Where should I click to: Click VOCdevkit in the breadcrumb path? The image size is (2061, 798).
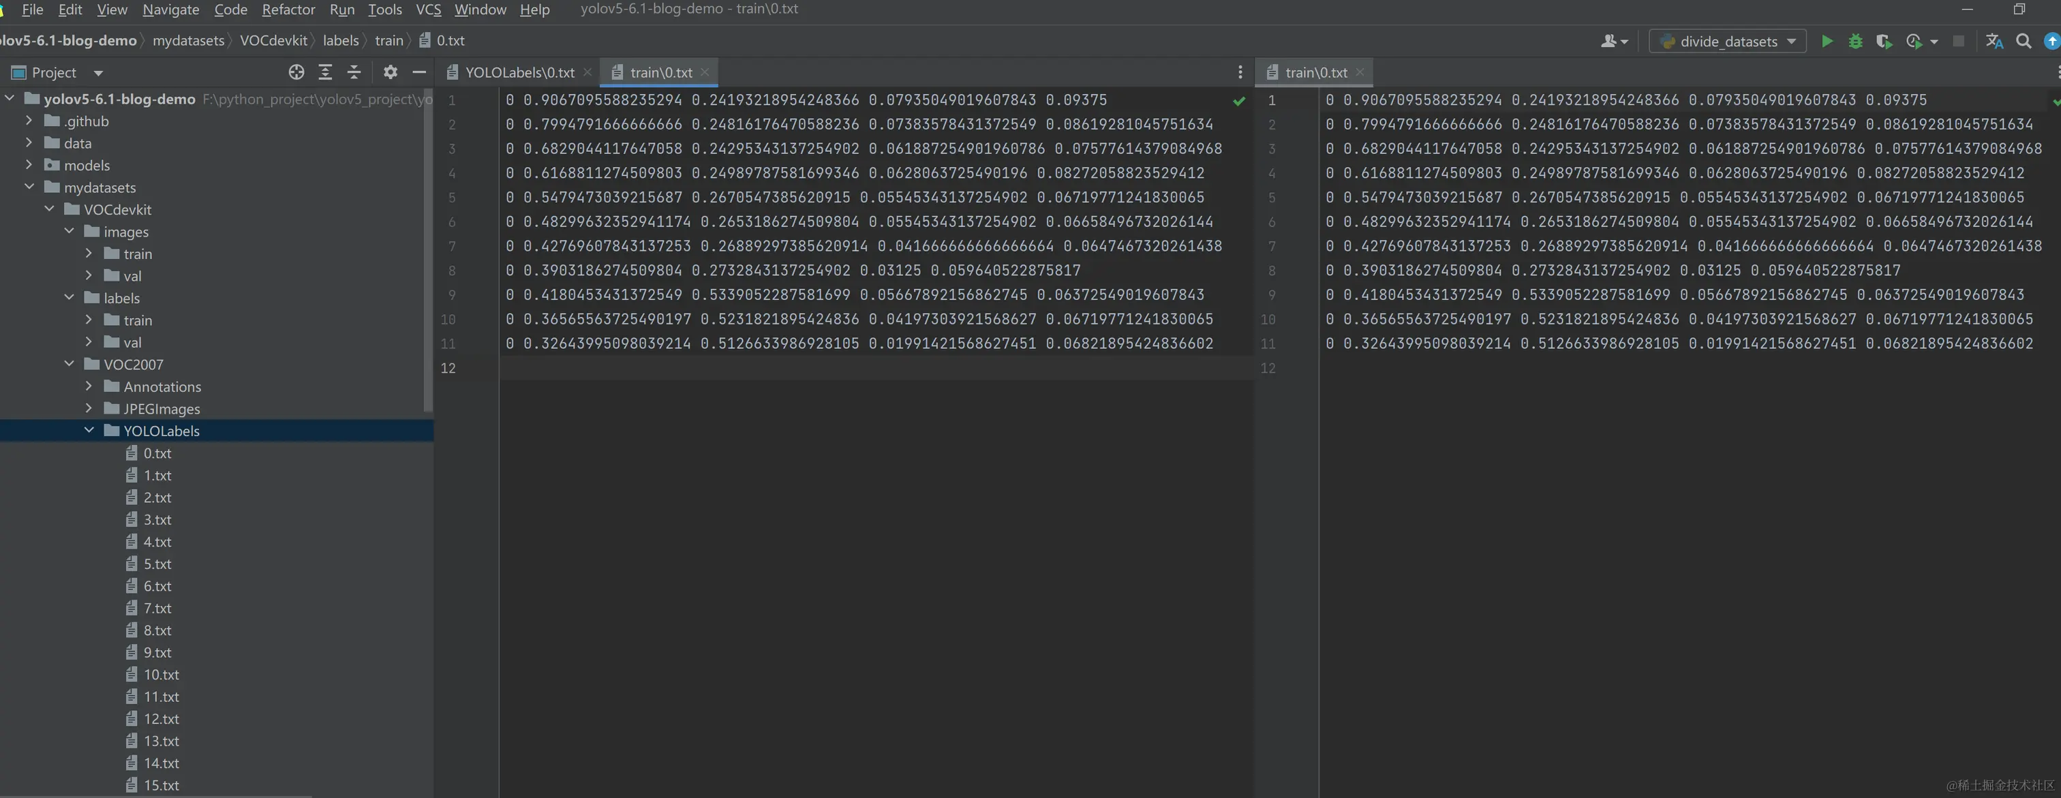(x=273, y=41)
